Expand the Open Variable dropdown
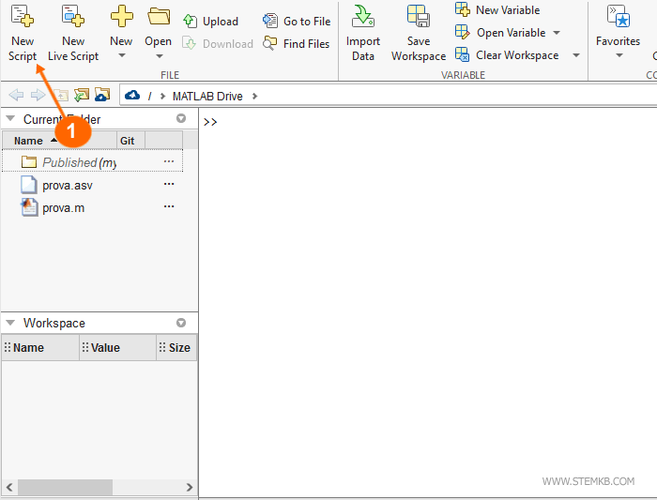 [557, 33]
